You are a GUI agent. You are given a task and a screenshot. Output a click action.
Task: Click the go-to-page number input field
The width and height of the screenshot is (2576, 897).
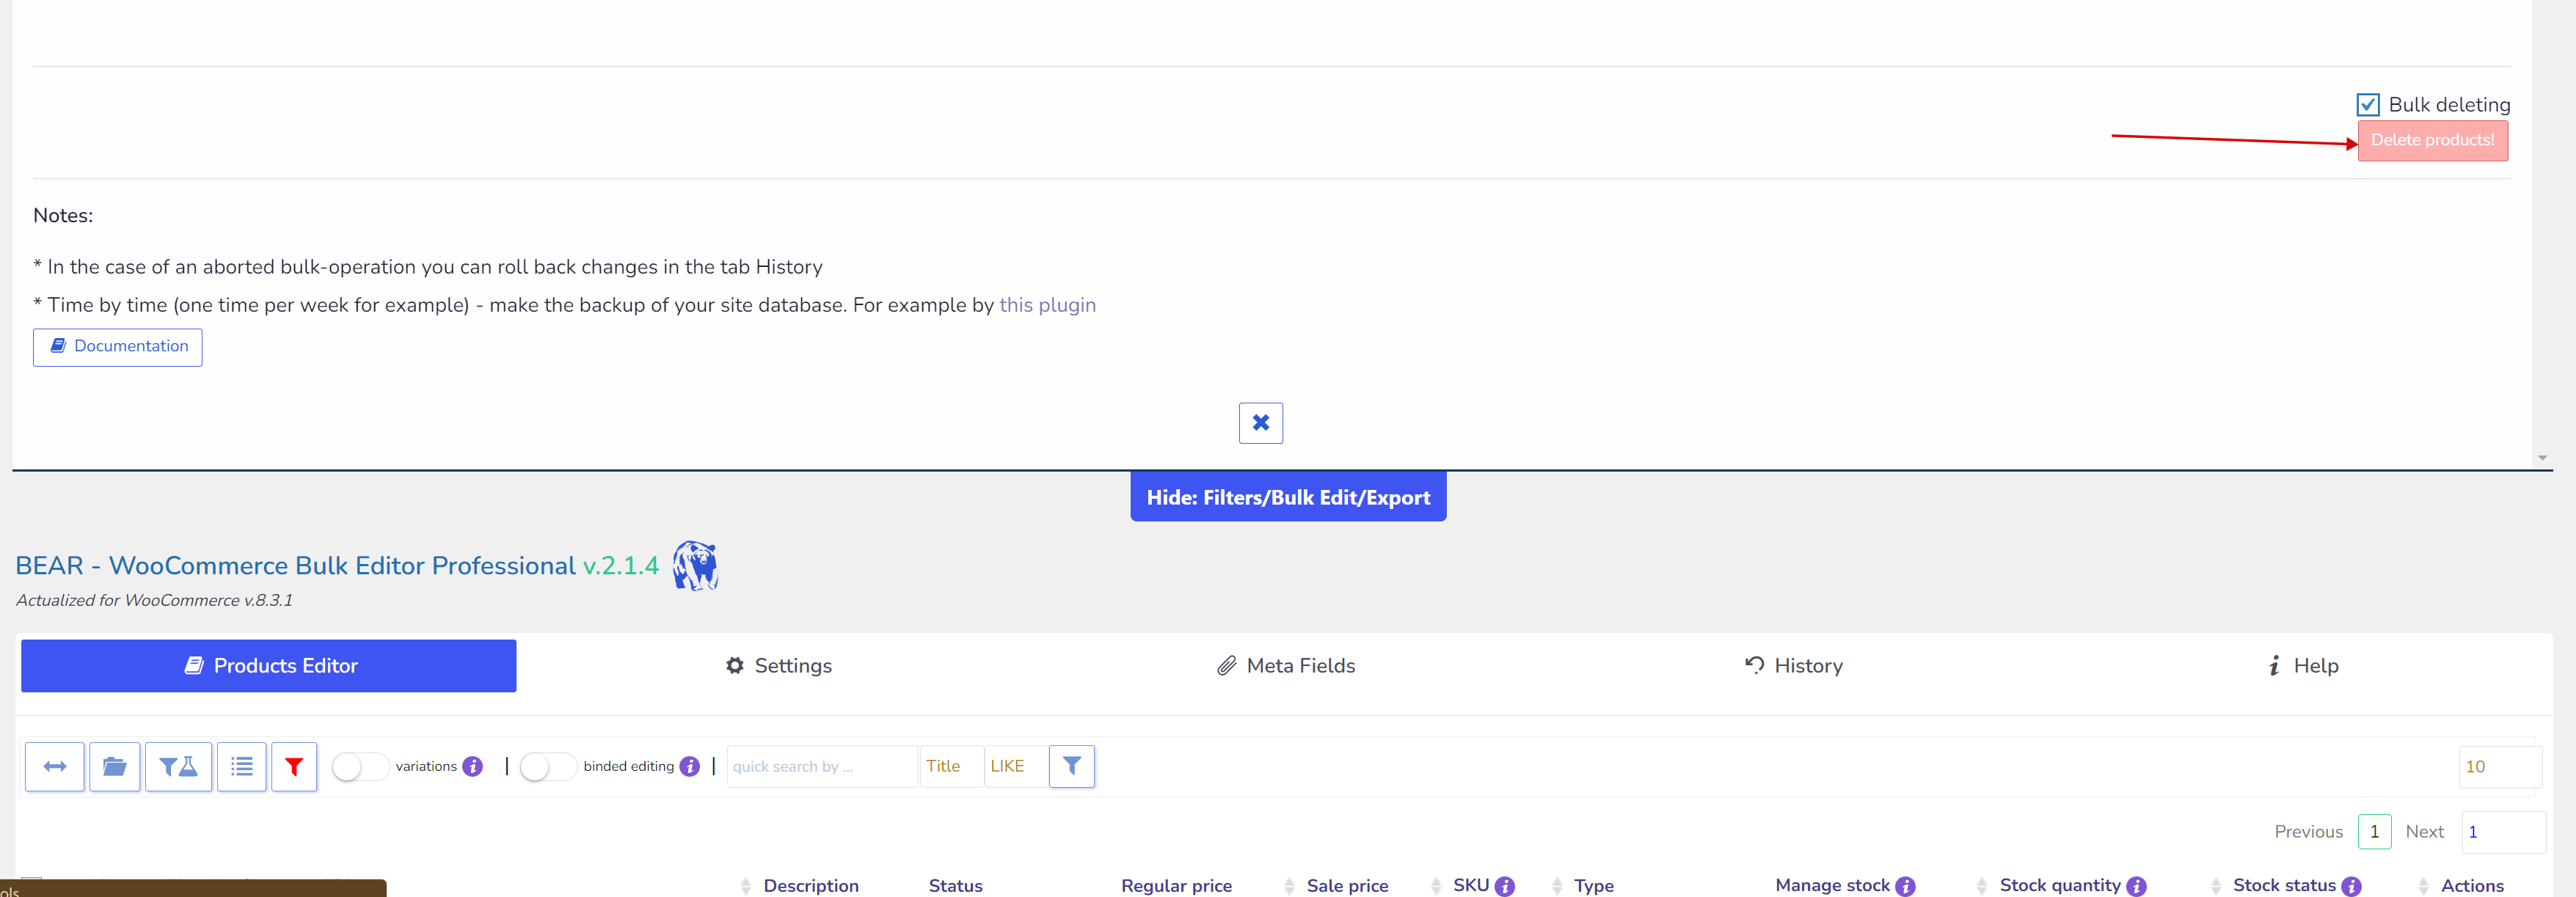[2503, 832]
